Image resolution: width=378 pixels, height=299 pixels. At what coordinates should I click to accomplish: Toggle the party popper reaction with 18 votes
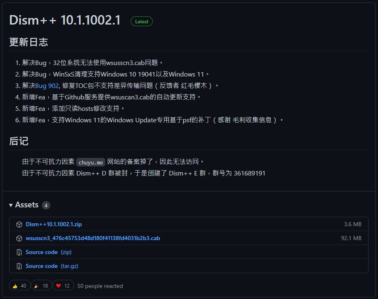click(41, 286)
